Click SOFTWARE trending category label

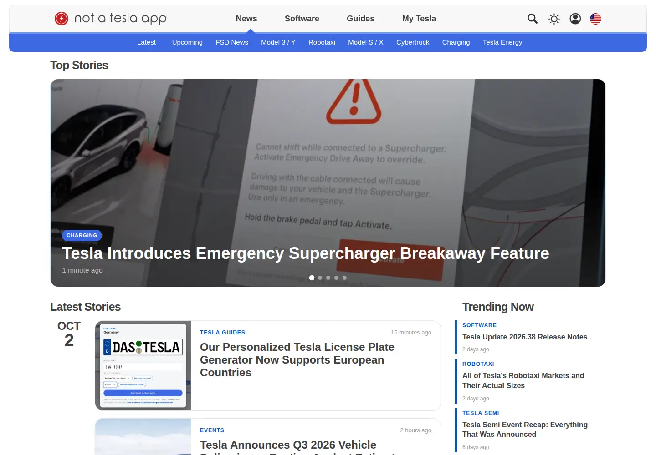(479, 325)
